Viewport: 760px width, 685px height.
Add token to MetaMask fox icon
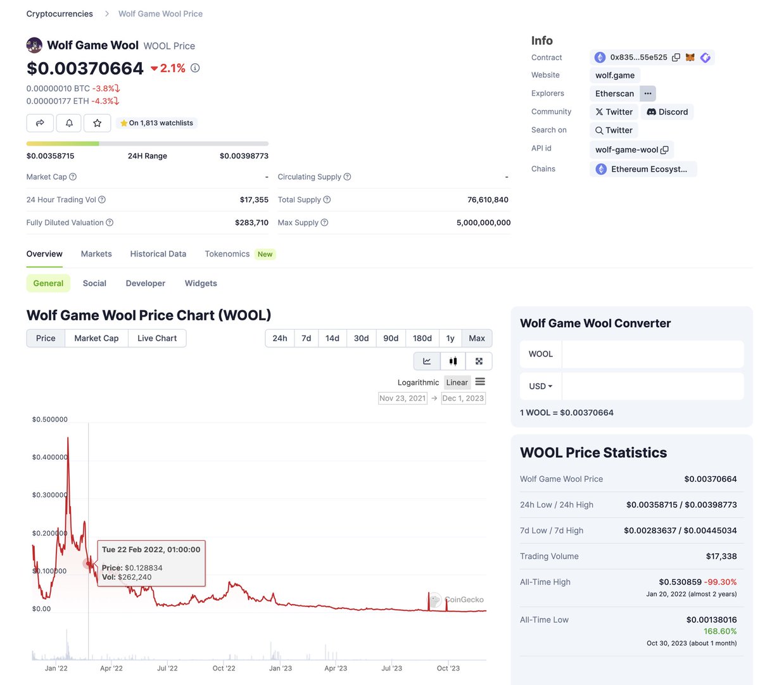[690, 57]
